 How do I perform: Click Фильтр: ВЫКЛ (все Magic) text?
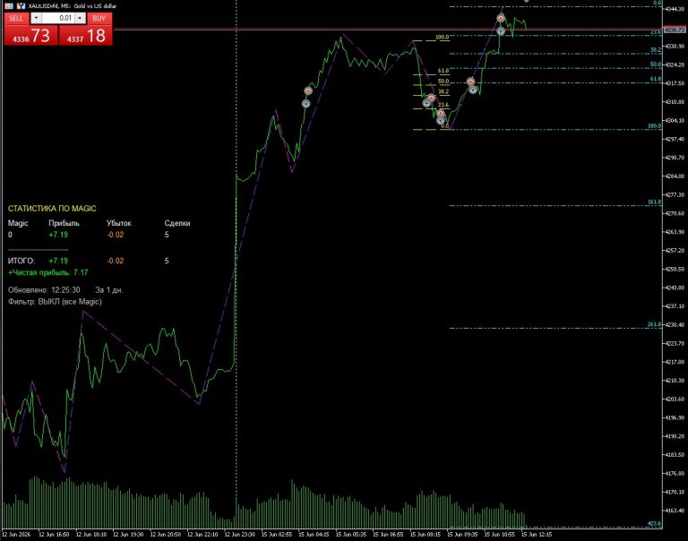pyautogui.click(x=55, y=302)
